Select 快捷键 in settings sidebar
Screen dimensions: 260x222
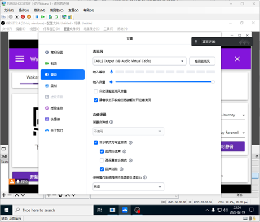pyautogui.click(x=63, y=119)
